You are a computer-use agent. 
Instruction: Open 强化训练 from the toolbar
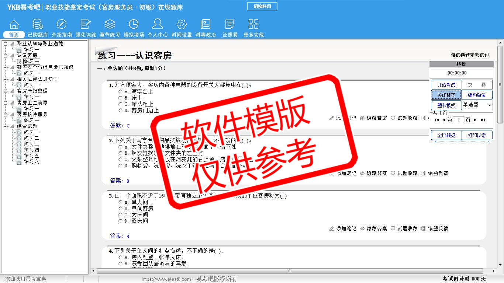click(86, 24)
